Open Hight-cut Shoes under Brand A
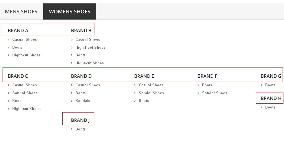Screen dimensions: 284x141 click(26, 55)
